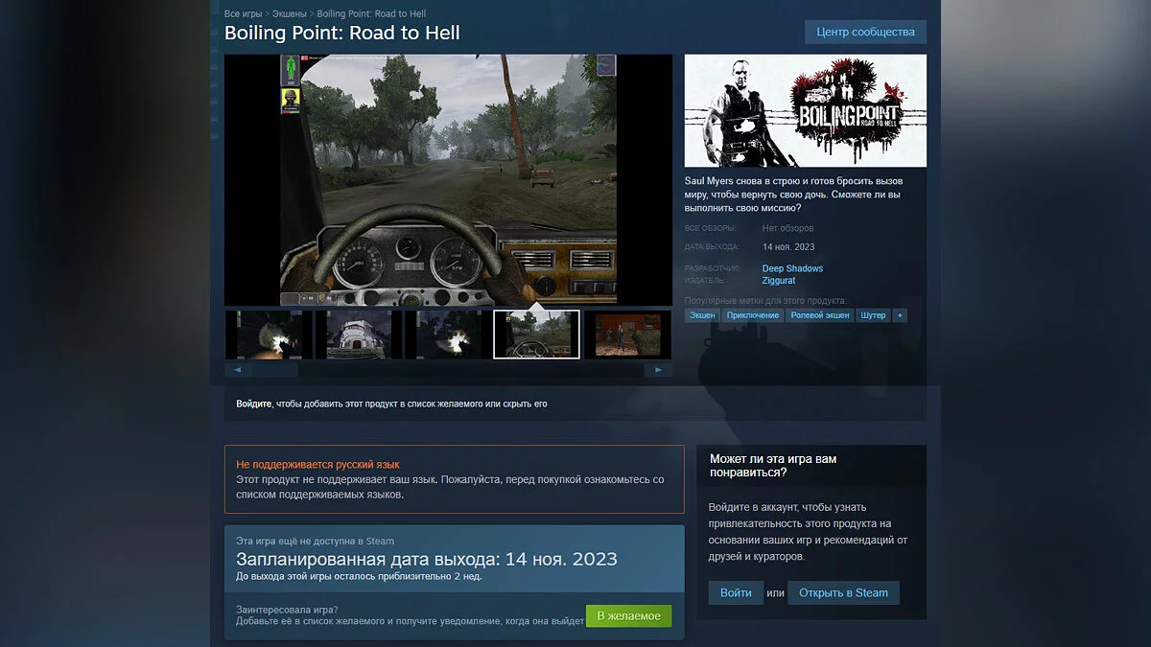1151x647 pixels.
Task: Open the Ziggurat publisher link
Action: click(779, 281)
